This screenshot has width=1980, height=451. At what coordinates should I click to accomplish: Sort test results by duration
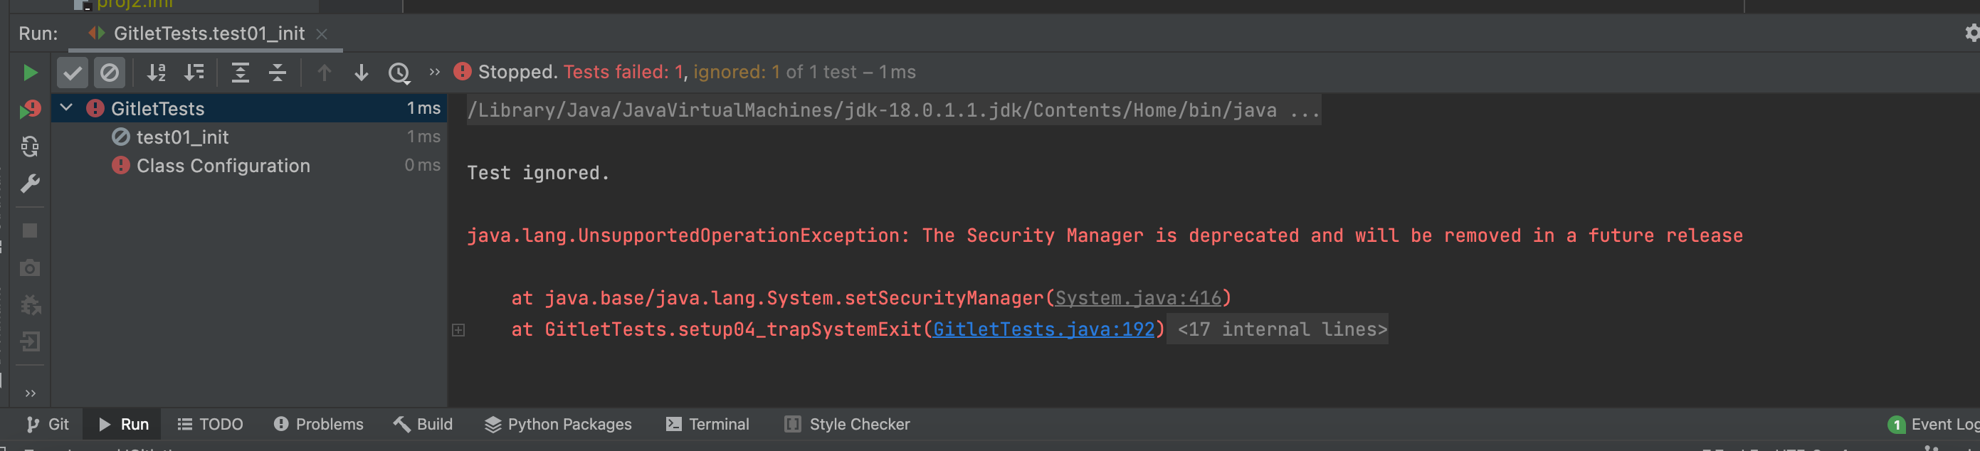pyautogui.click(x=194, y=73)
